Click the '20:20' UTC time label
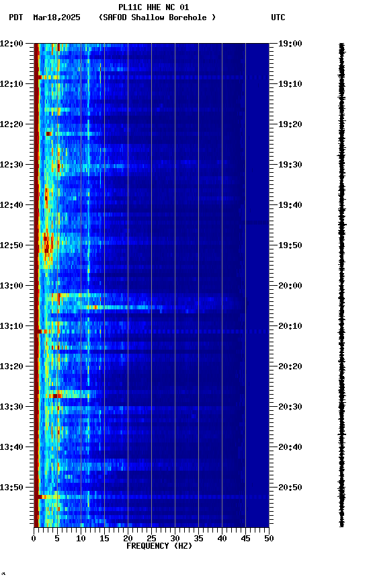 point(290,367)
